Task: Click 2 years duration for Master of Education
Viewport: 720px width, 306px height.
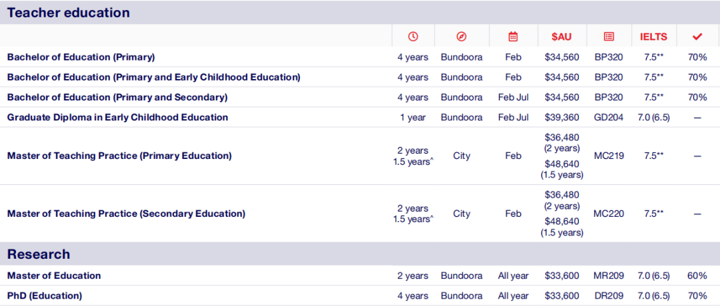Action: (413, 276)
